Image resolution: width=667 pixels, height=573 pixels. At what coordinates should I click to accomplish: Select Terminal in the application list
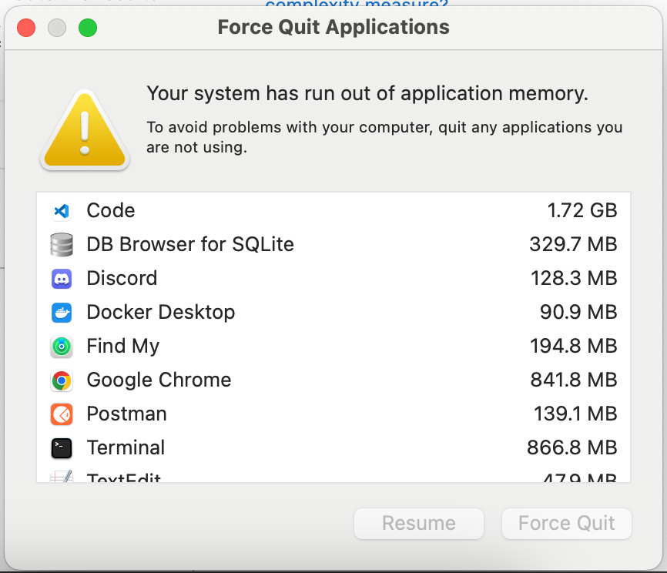point(126,448)
